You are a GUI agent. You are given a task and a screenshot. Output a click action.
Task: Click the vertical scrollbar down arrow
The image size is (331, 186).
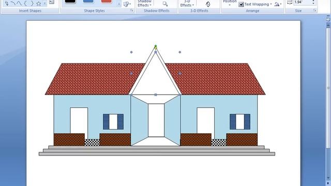(x=328, y=178)
